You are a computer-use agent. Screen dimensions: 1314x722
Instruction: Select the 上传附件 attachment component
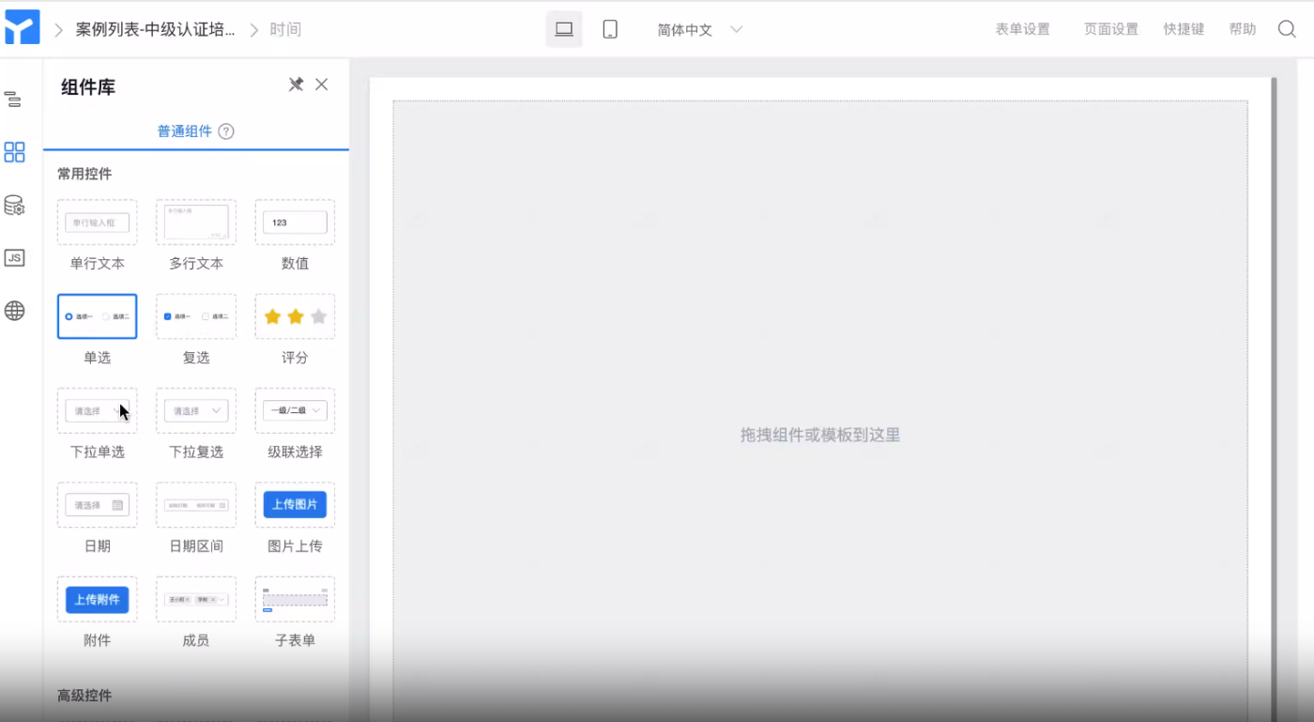(98, 599)
